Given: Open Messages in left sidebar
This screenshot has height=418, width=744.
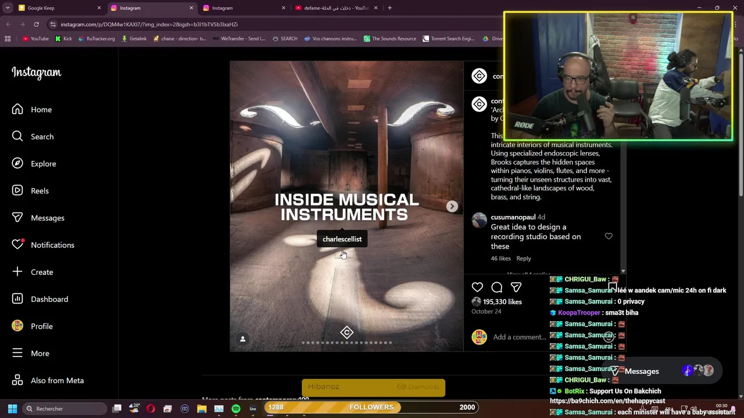Looking at the screenshot, I should 38,218.
